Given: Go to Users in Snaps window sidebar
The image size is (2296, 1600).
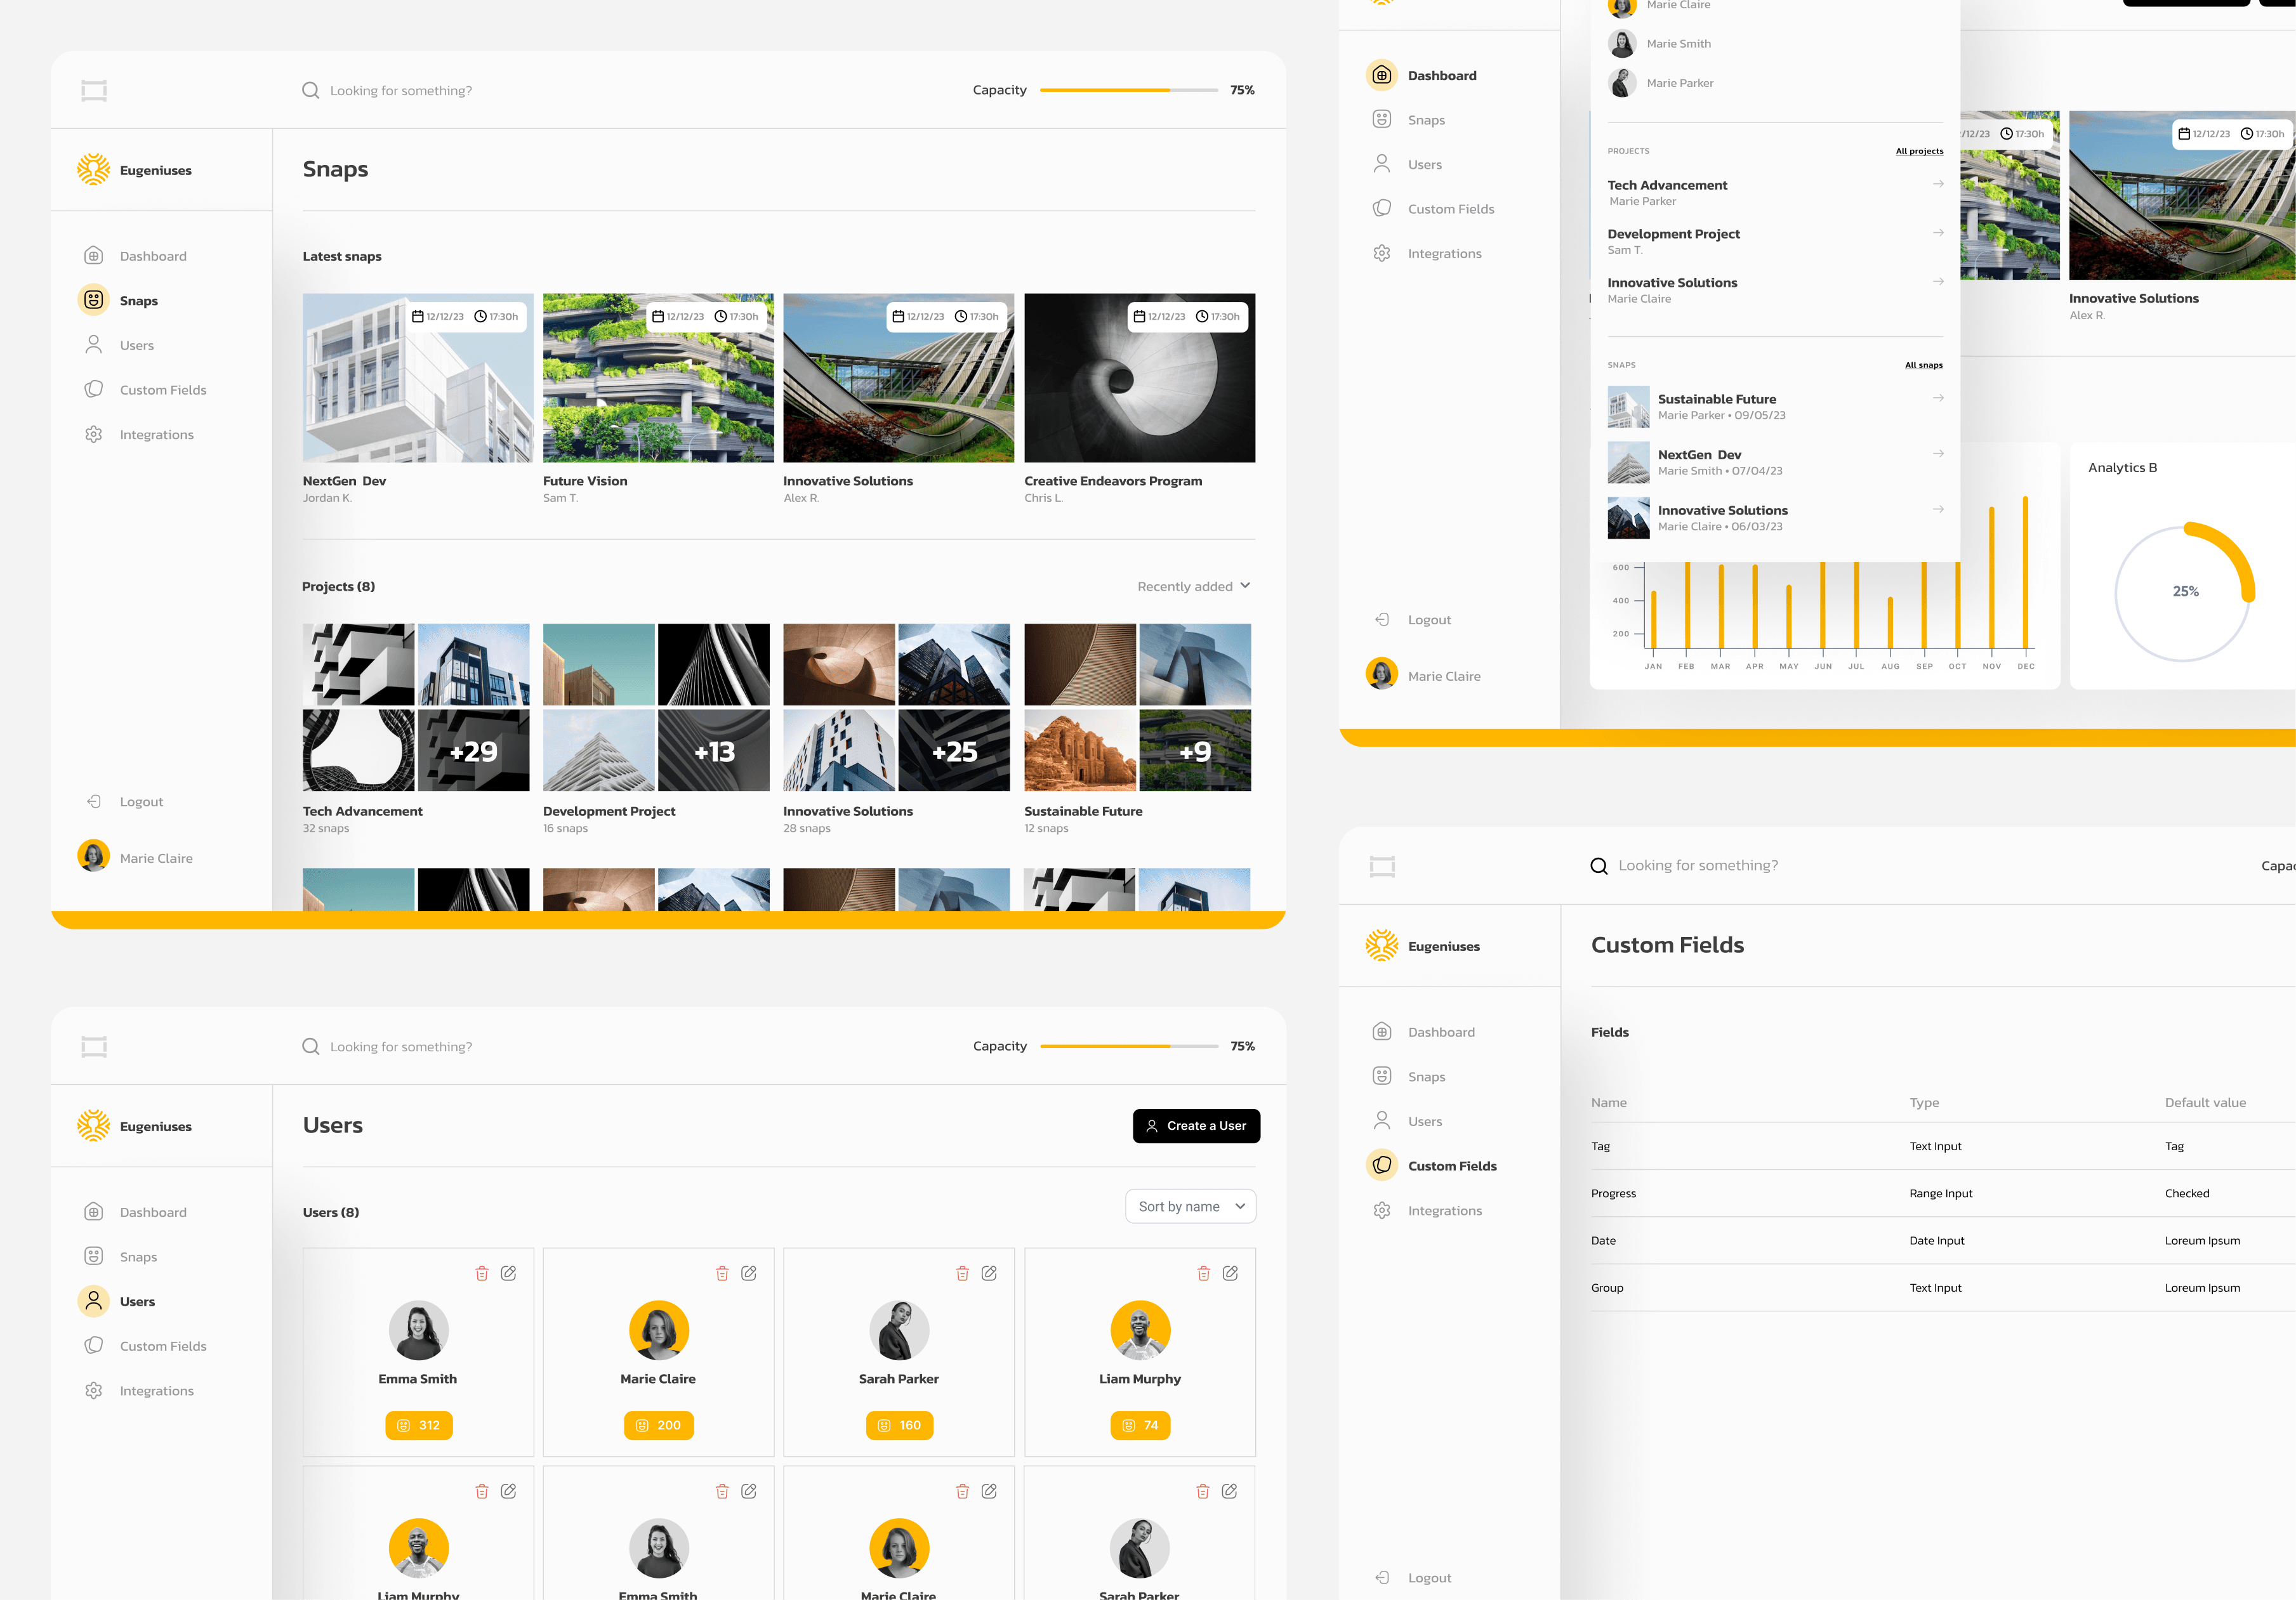Looking at the screenshot, I should (118, 345).
